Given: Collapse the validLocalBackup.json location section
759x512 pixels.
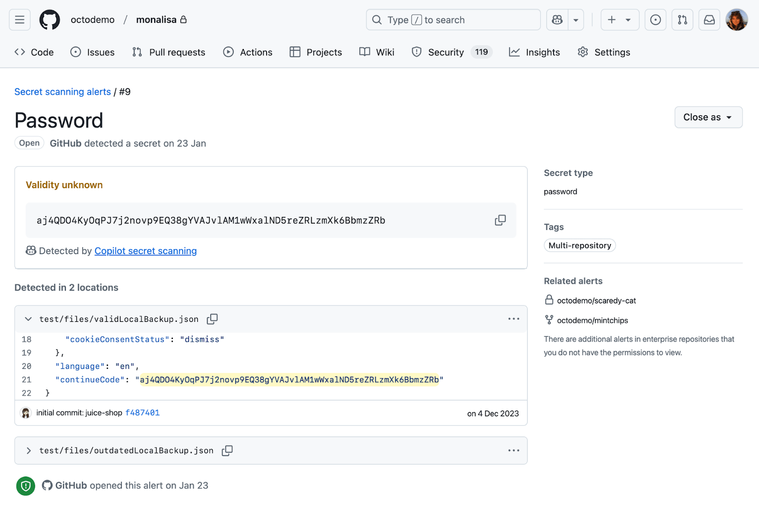Looking at the screenshot, I should pyautogui.click(x=28, y=319).
